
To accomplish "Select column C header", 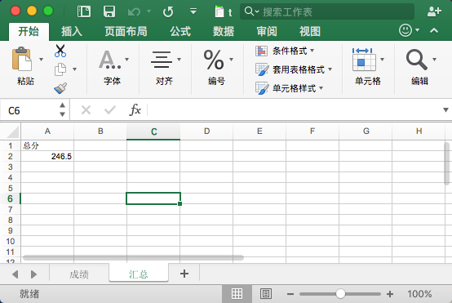I will tap(153, 131).
